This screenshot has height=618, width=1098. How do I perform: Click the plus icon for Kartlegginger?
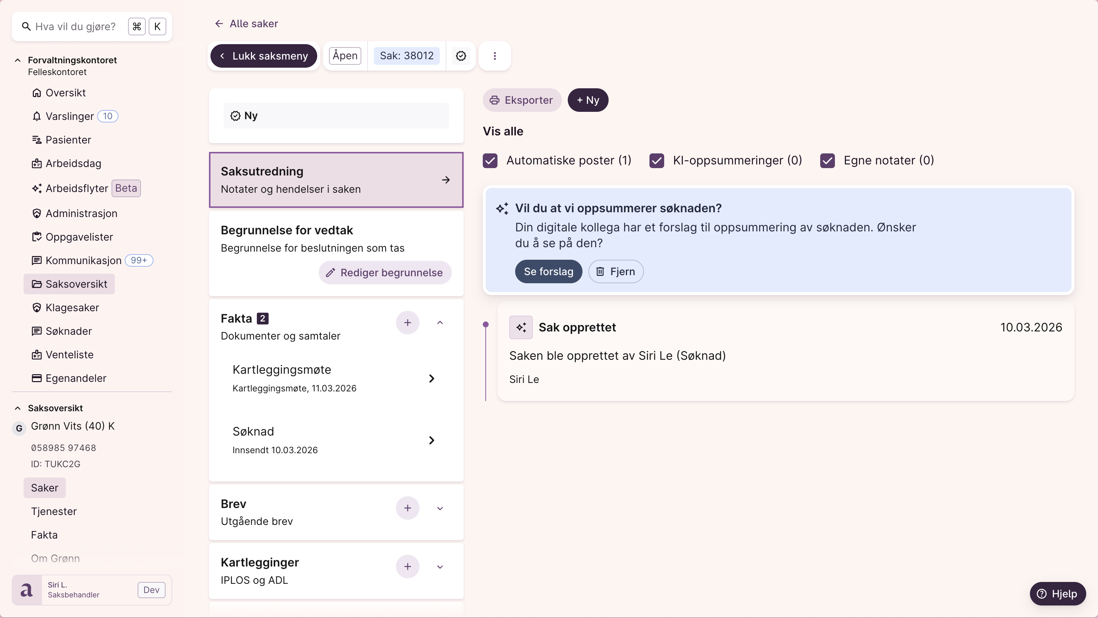click(x=407, y=566)
